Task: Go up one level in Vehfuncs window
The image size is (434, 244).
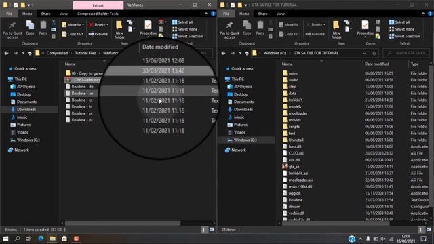Action: tap(30, 53)
